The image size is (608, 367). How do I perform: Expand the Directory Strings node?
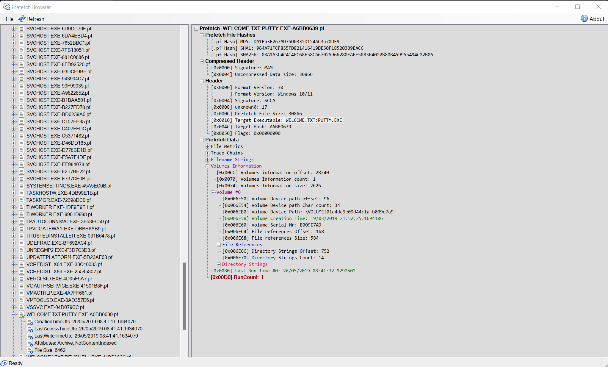(219, 264)
